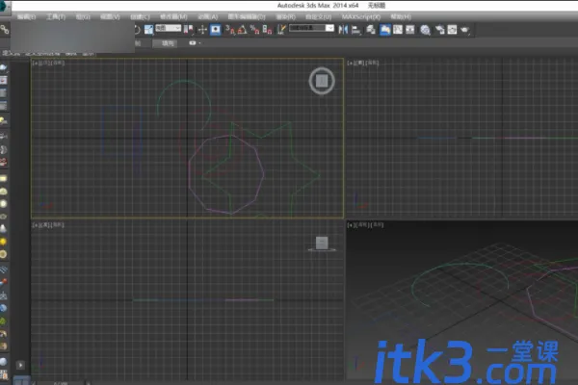Click the ViewCube in the Top viewport
The height and width of the screenshot is (385, 578).
[x=322, y=81]
